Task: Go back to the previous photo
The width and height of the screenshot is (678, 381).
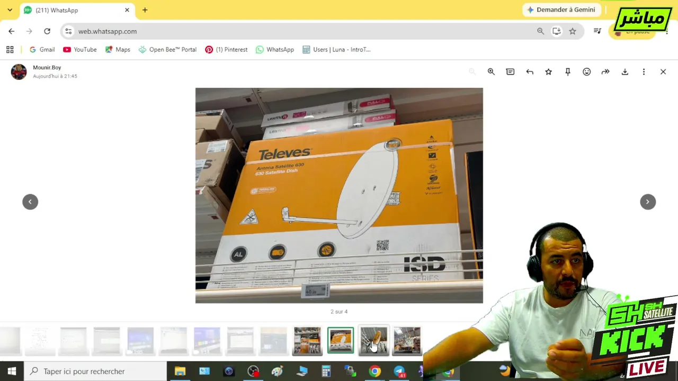Action: pyautogui.click(x=30, y=202)
